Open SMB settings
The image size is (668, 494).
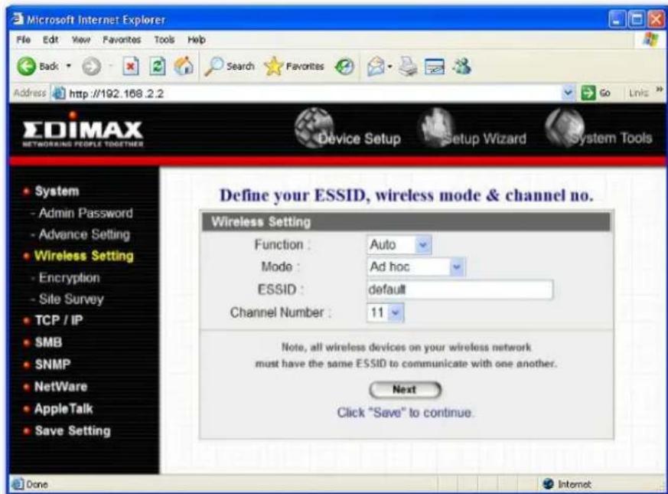coord(48,342)
